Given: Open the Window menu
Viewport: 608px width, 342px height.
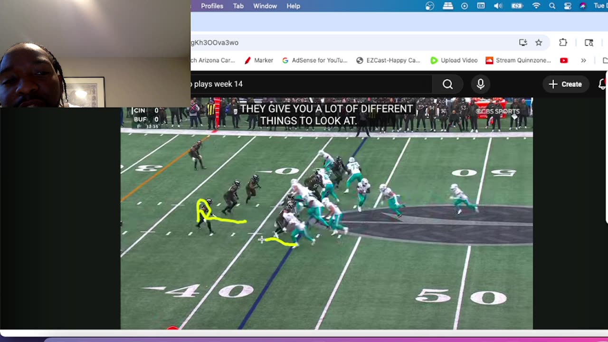Looking at the screenshot, I should point(265,6).
